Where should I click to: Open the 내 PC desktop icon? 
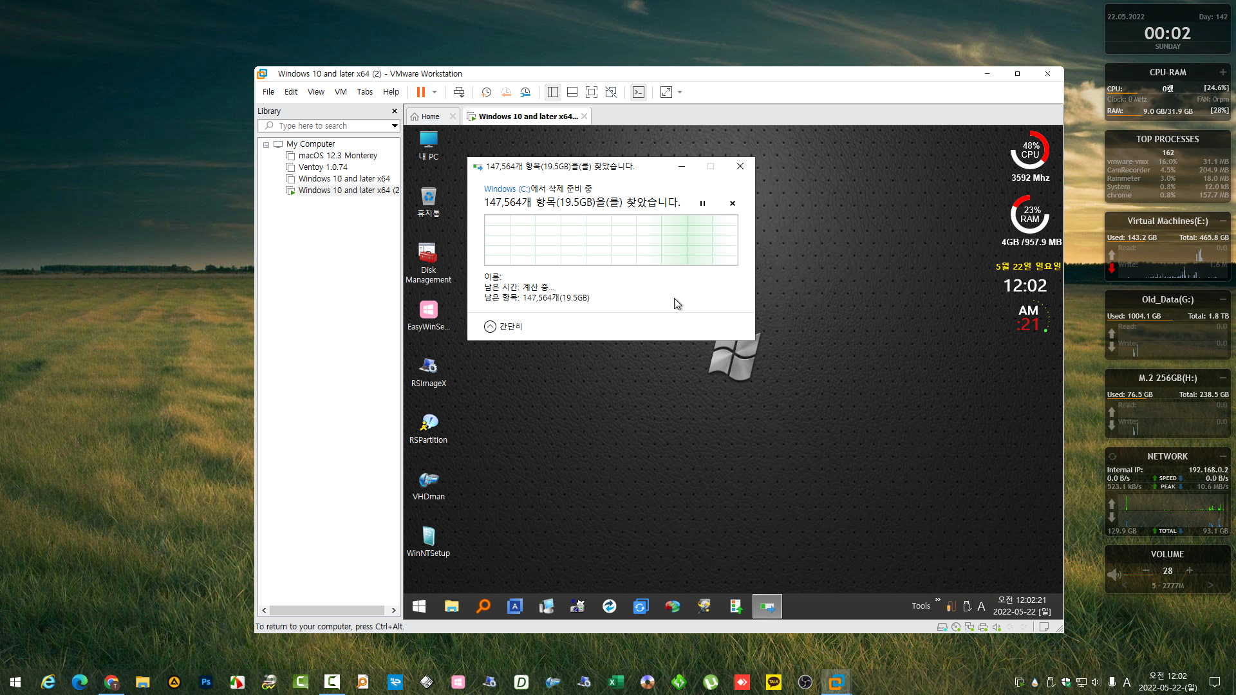point(428,145)
